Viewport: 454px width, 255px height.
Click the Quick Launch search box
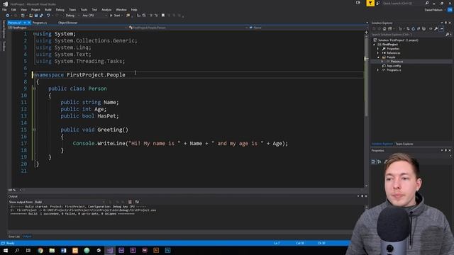404,3
